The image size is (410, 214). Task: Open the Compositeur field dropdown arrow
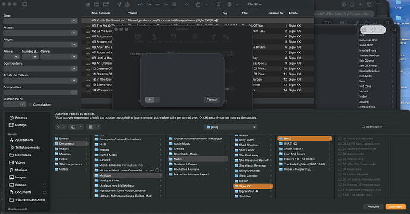[x=74, y=92]
